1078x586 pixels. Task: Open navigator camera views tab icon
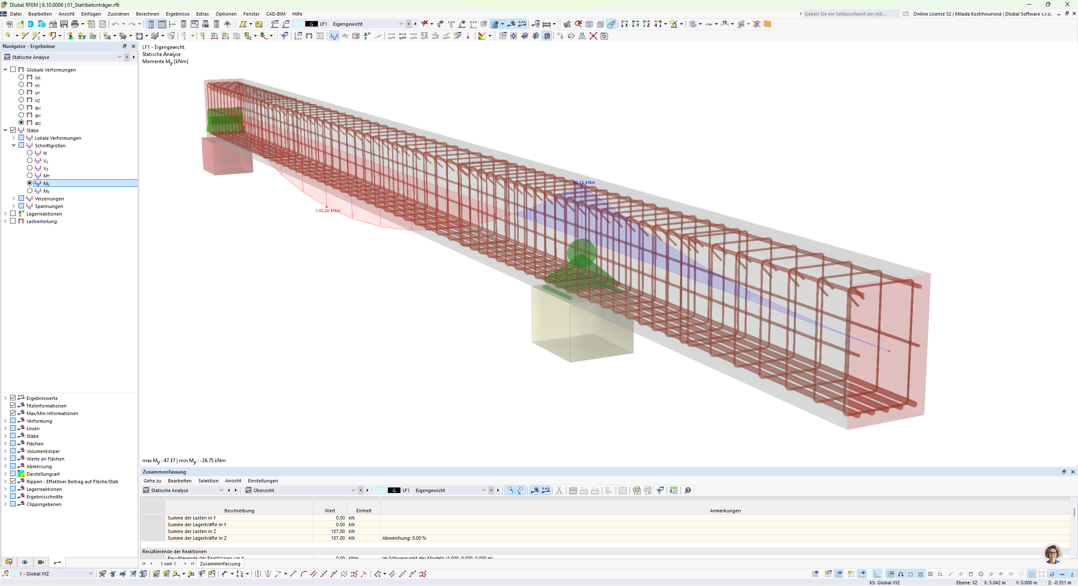[x=41, y=562]
